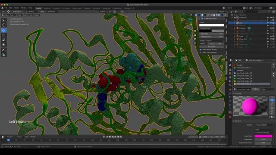276x155 pixels.
Task: Select the Scale tool in left toolbar
Action: [x=4, y=40]
